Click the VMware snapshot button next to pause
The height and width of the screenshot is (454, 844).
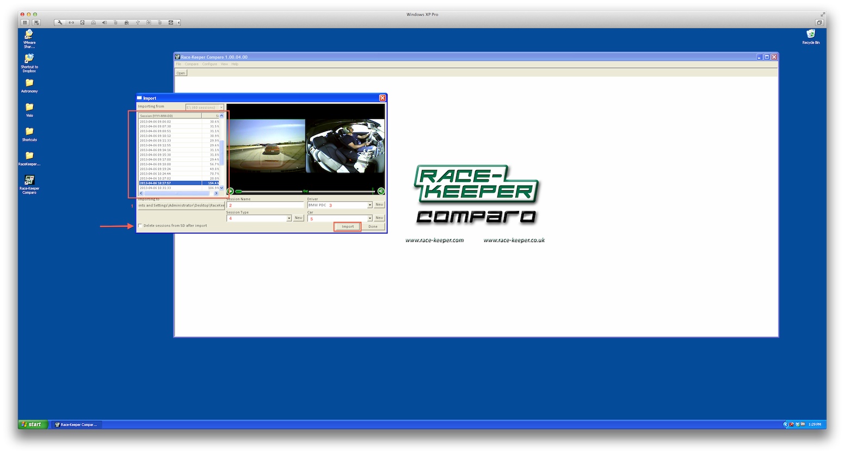[36, 22]
